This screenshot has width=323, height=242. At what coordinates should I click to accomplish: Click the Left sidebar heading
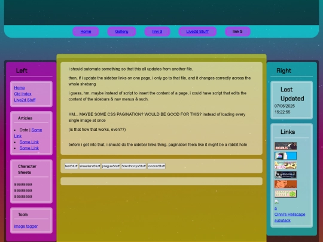pyautogui.click(x=22, y=71)
